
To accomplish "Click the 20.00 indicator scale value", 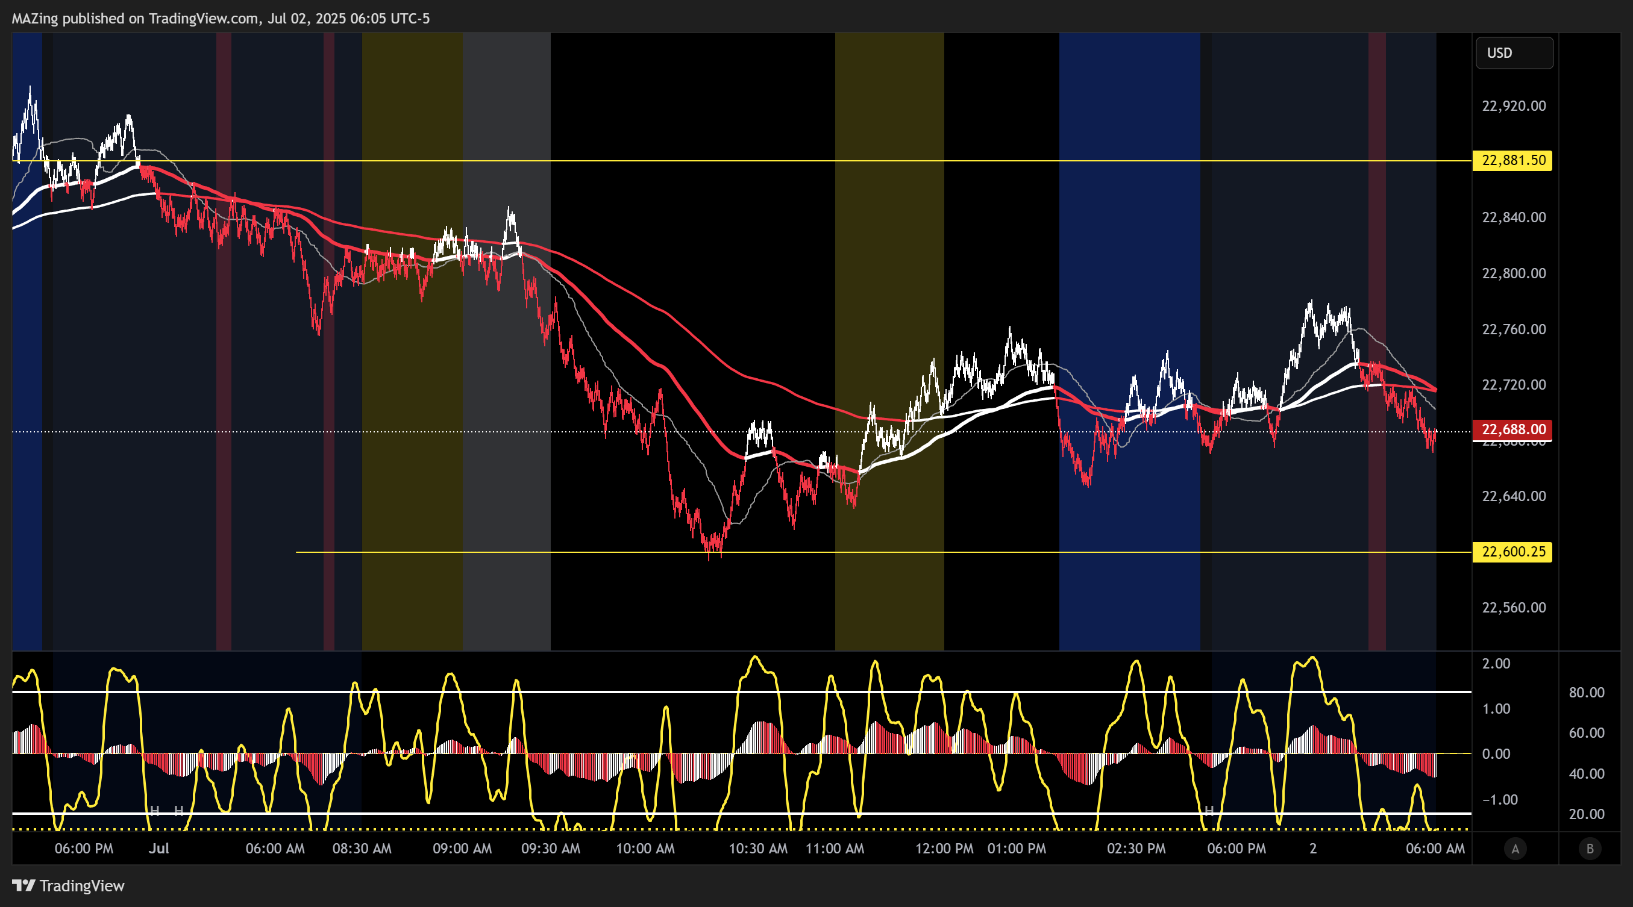I will (x=1587, y=814).
